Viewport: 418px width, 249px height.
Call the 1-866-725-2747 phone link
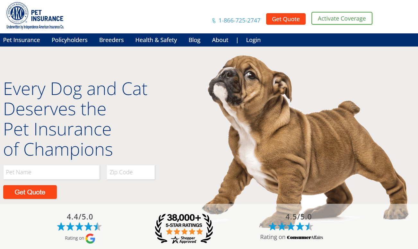[x=239, y=21]
